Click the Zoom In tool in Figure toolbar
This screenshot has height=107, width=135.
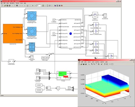coord(92,64)
